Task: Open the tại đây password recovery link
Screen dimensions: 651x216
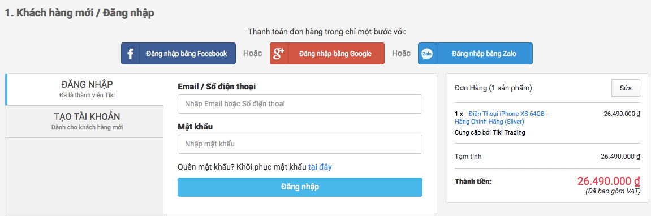Action: coord(320,167)
